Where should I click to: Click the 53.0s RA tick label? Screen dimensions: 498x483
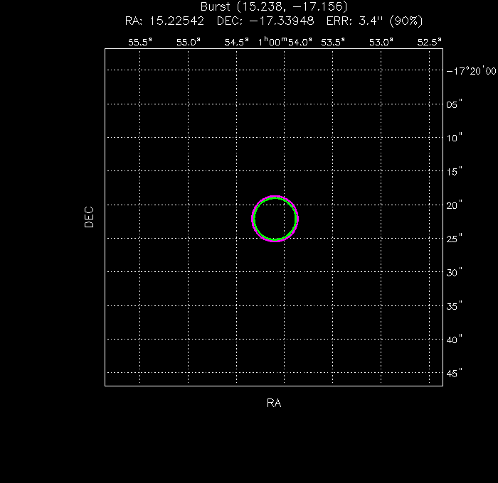[381, 42]
